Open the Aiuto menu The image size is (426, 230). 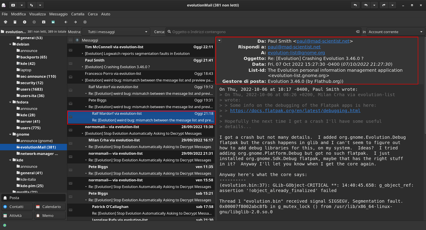pos(106,14)
